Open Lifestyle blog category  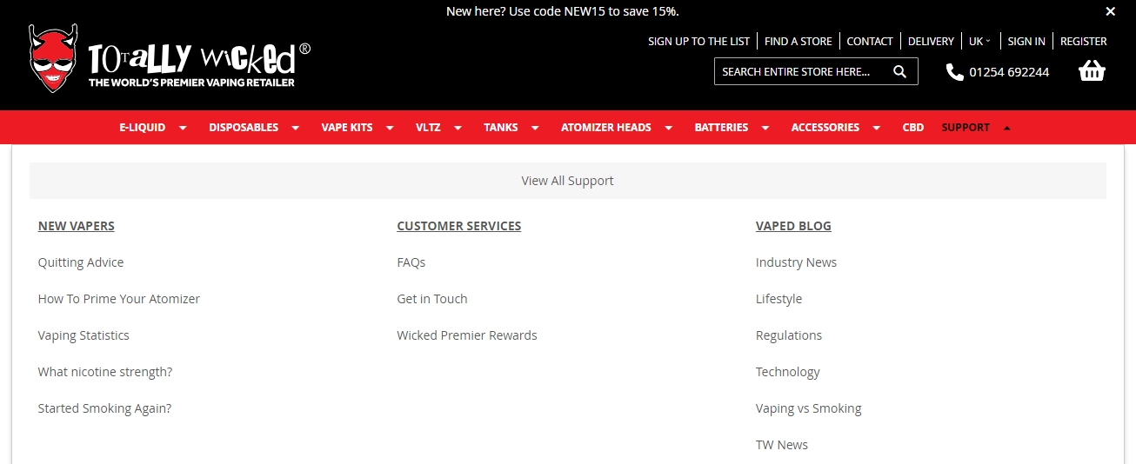point(778,299)
